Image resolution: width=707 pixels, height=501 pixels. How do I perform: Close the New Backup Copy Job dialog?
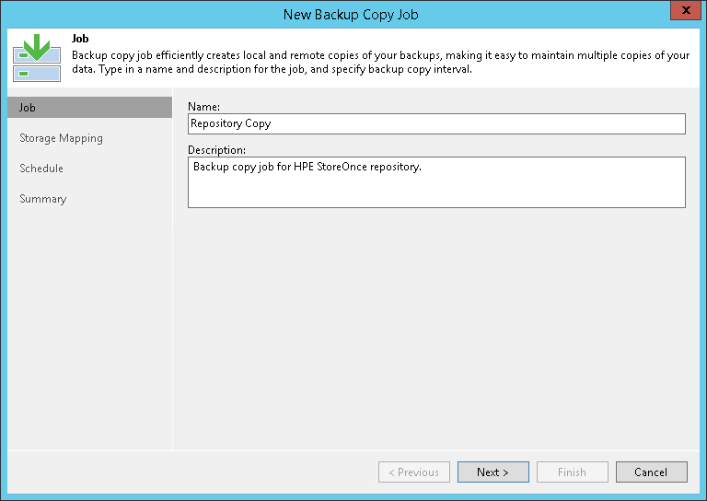click(682, 13)
